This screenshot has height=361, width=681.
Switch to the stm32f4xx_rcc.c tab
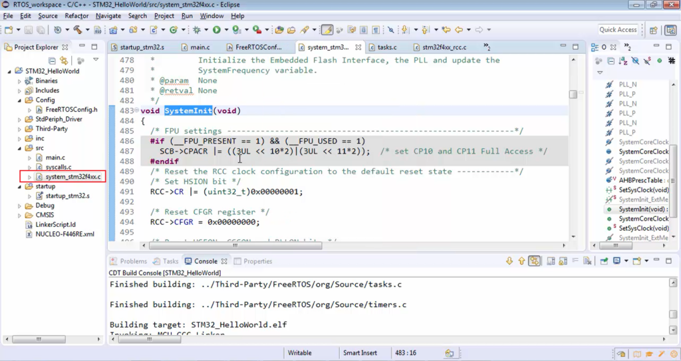(440, 47)
